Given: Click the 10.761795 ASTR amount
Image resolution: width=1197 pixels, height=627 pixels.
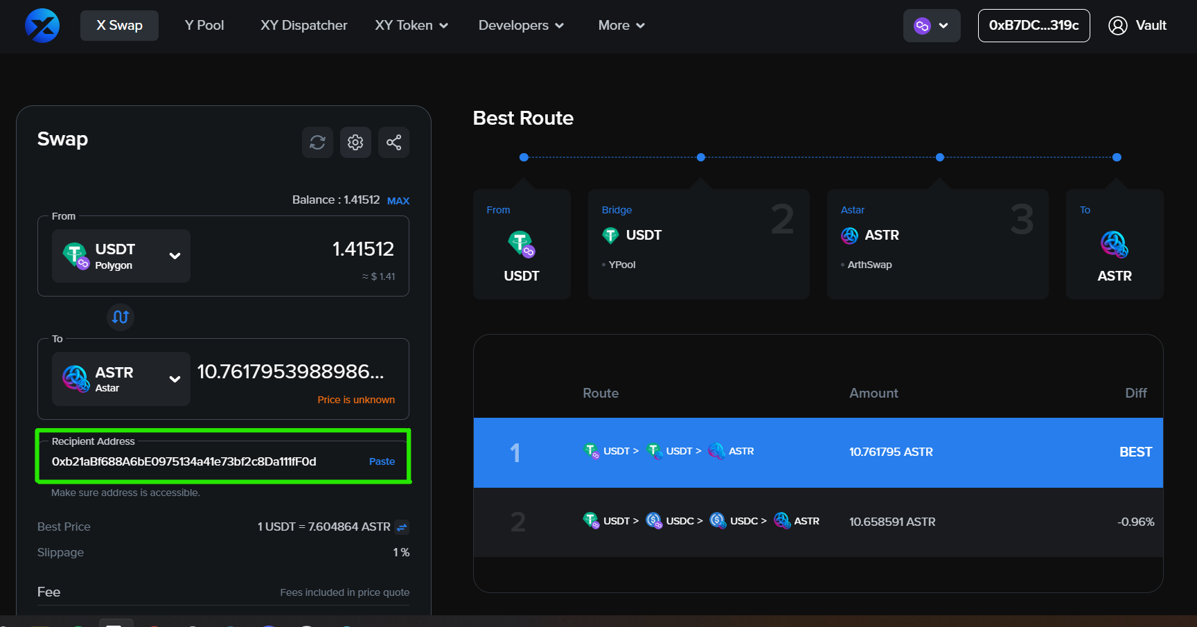Looking at the screenshot, I should click(891, 452).
